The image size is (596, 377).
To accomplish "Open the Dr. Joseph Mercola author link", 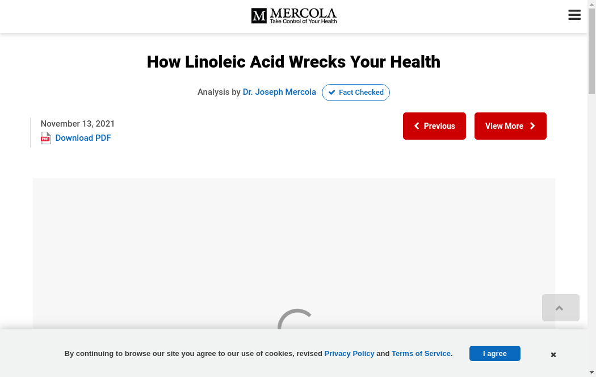I will [x=279, y=92].
